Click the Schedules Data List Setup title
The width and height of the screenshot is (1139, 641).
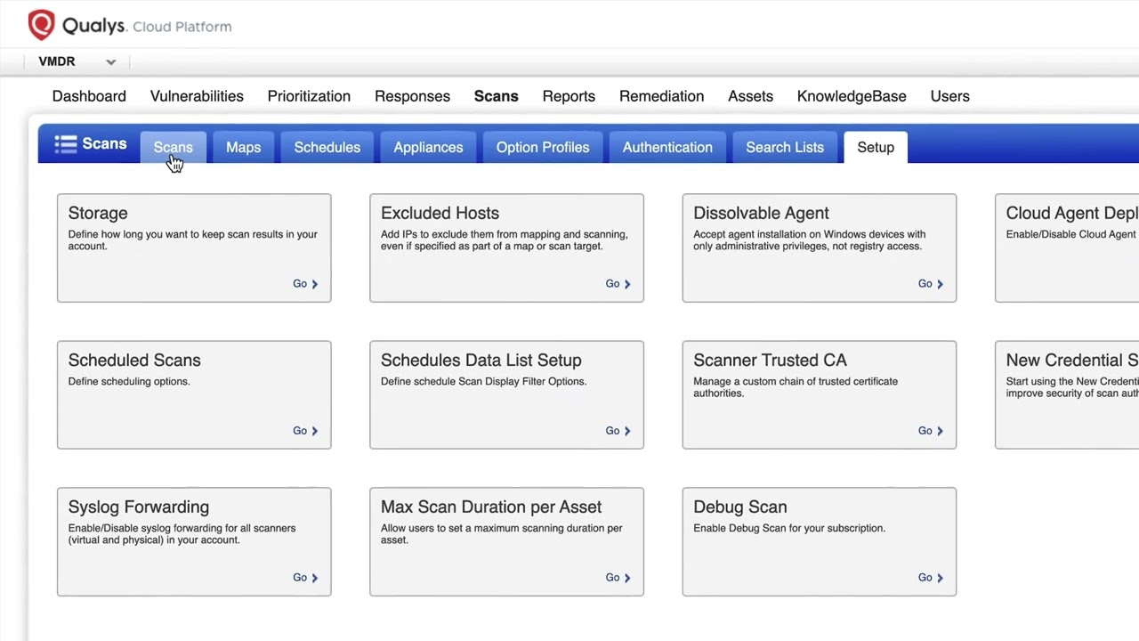coord(481,360)
